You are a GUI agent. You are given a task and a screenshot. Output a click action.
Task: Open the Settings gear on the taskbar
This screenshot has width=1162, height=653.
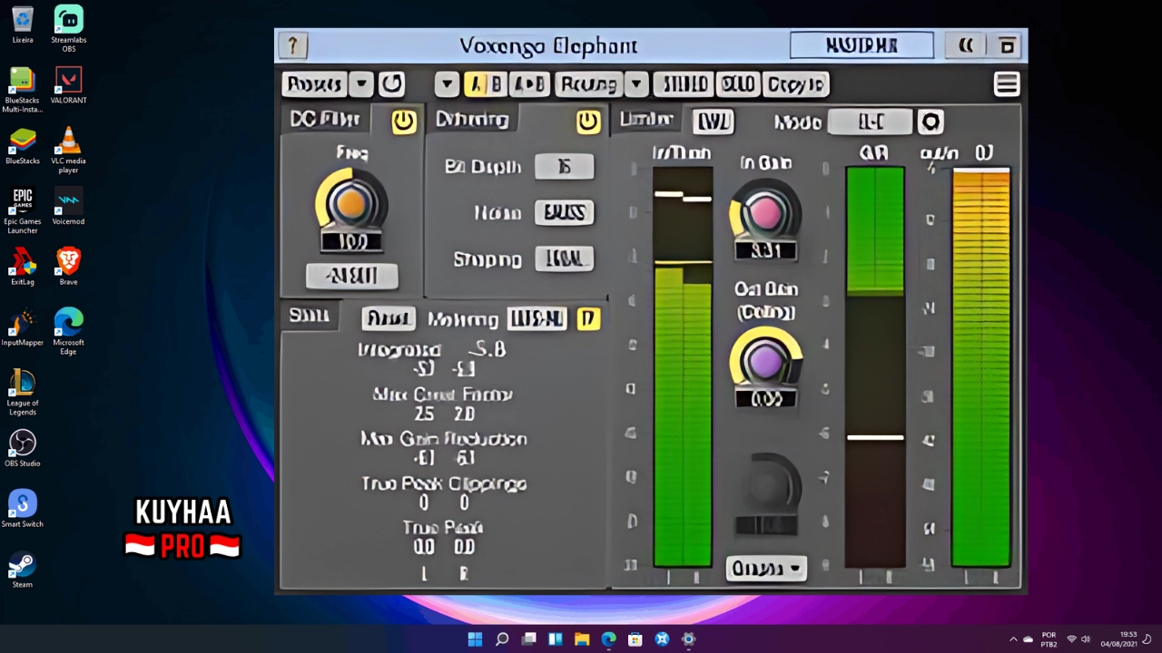coord(689,639)
